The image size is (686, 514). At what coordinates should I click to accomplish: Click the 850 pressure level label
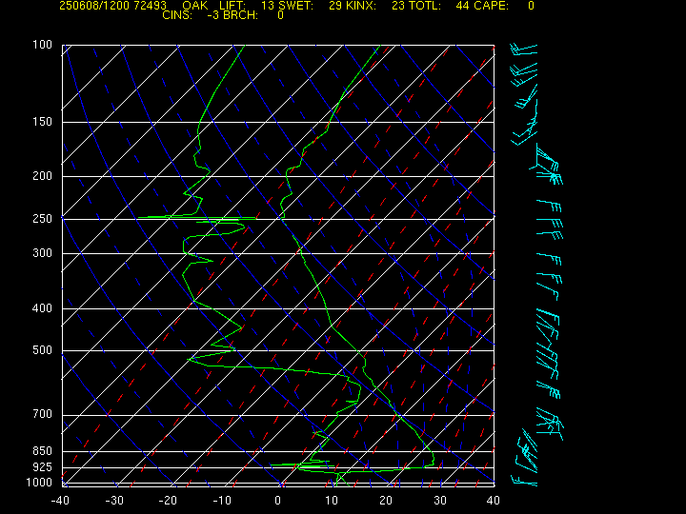coord(42,450)
